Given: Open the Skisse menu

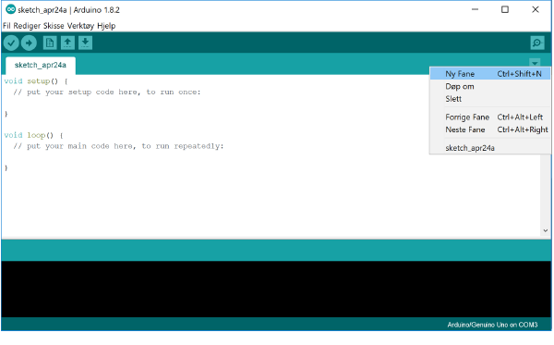Looking at the screenshot, I should click(x=54, y=26).
